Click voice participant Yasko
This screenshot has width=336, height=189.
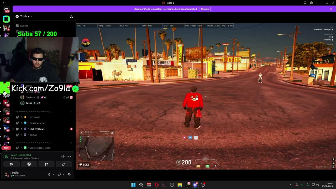[x=46, y=103]
